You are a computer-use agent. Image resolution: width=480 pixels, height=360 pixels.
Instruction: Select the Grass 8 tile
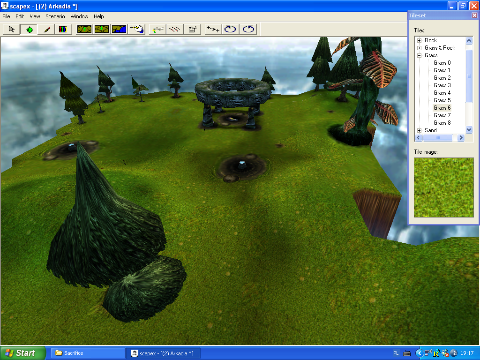(x=442, y=123)
